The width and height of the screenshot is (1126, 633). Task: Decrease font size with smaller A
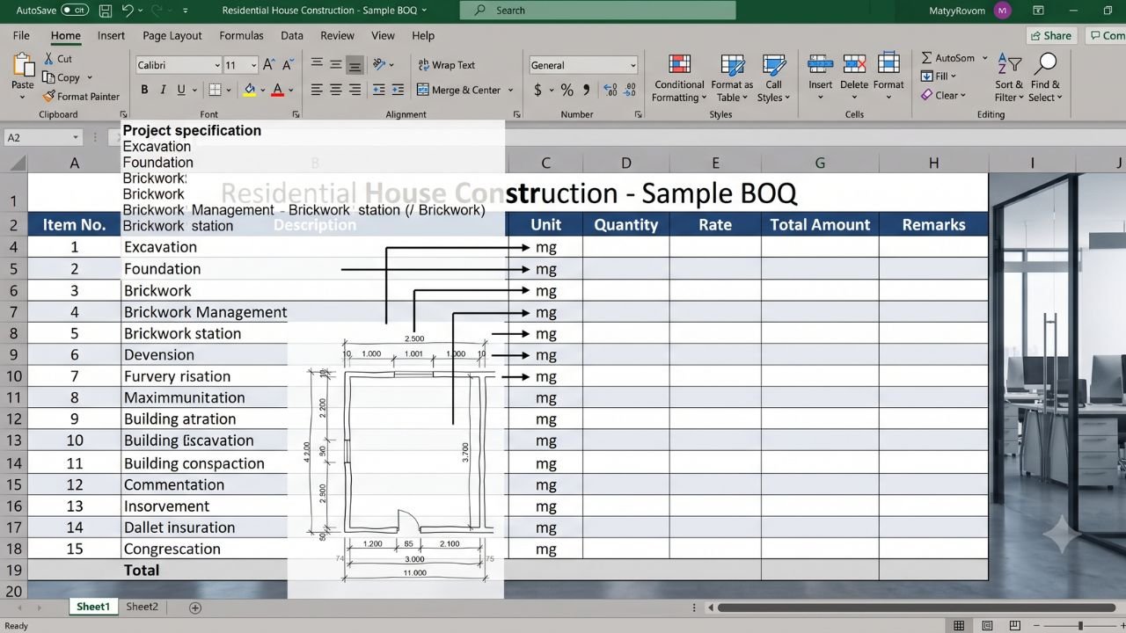290,65
